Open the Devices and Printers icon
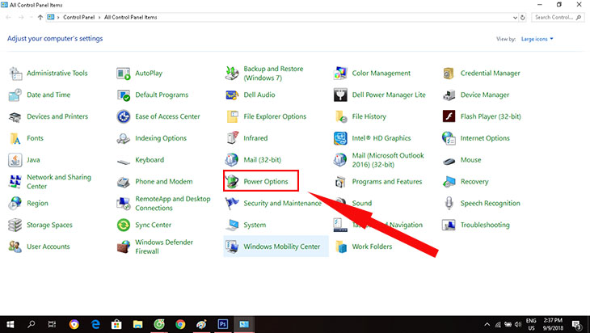 tap(15, 117)
